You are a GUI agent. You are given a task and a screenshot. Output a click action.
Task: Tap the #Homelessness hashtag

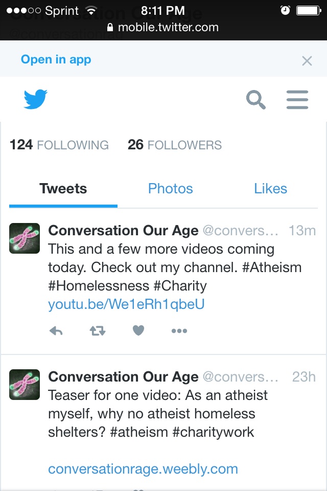(x=99, y=286)
